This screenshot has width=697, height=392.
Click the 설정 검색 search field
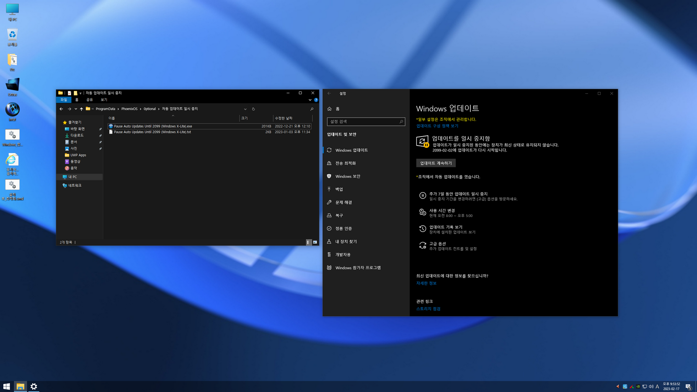[366, 121]
